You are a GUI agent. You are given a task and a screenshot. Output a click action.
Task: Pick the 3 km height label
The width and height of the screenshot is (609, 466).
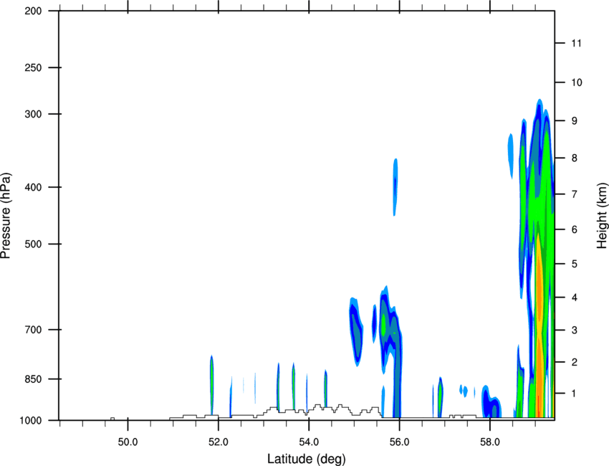(x=575, y=331)
